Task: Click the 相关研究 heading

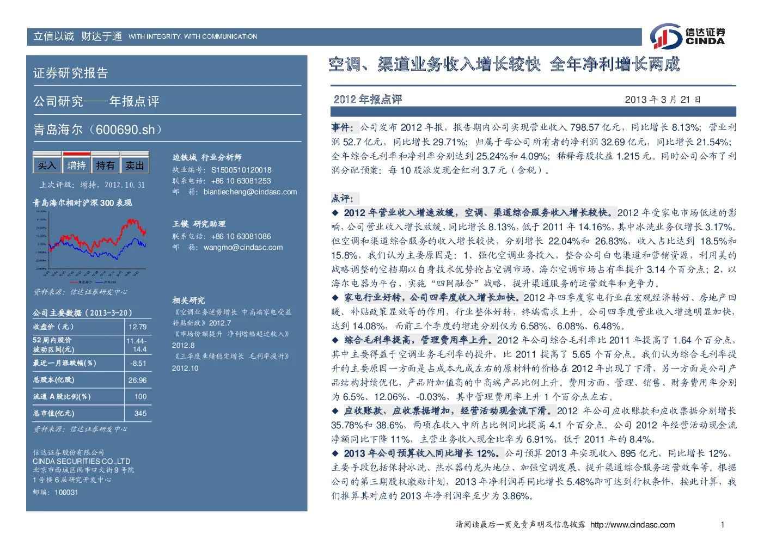Action: point(188,300)
